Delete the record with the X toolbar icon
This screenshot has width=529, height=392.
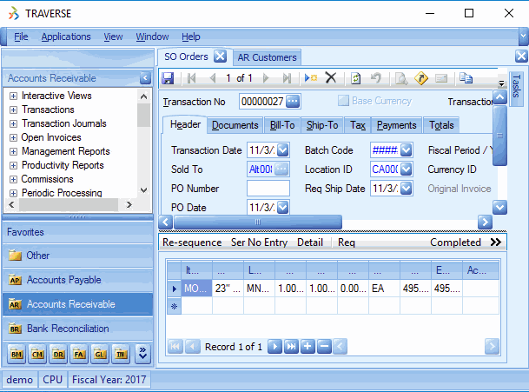click(x=331, y=78)
